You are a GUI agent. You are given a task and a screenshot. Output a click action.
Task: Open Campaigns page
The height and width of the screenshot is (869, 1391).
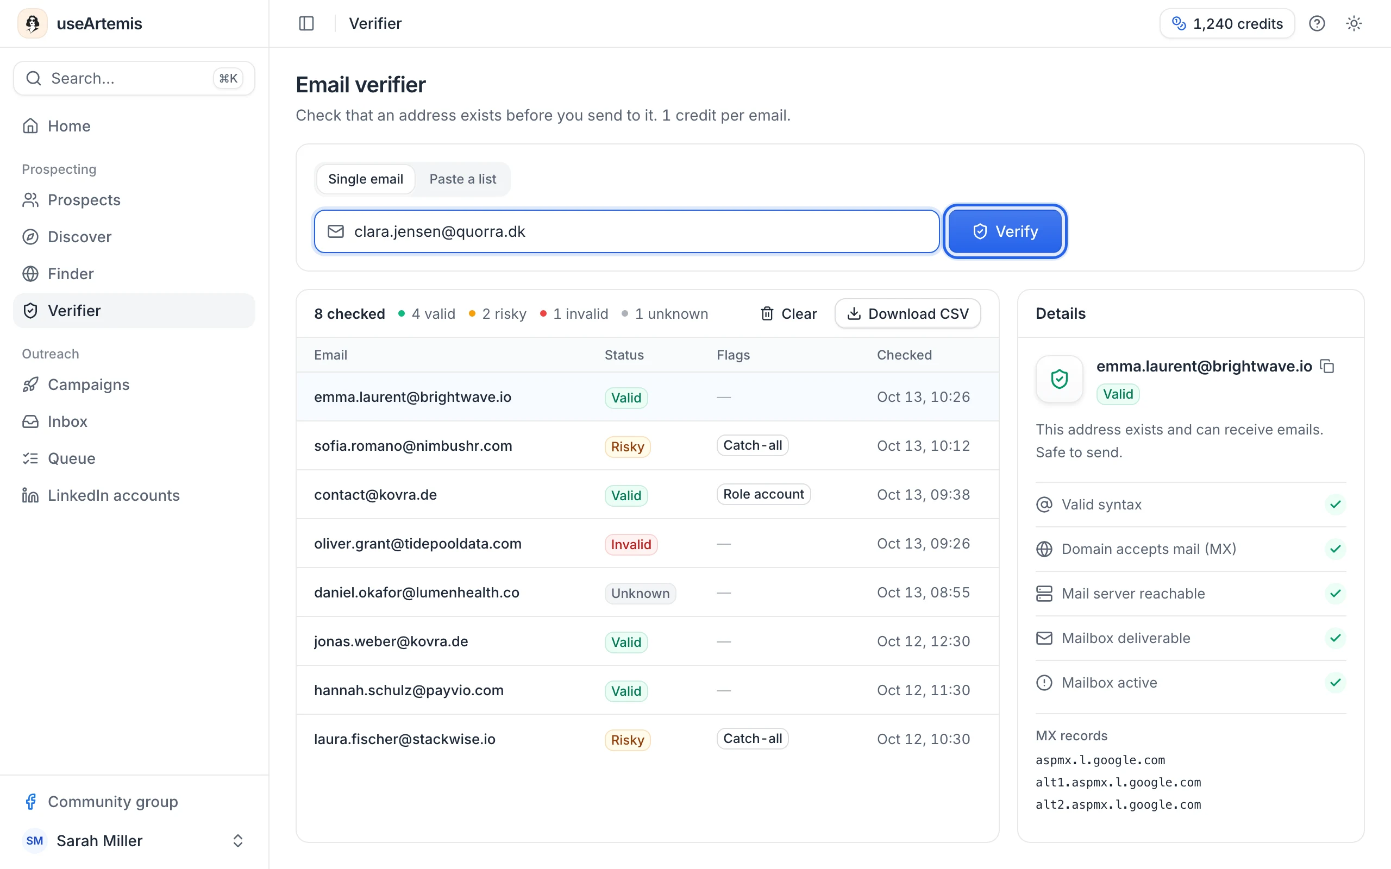pos(134,385)
